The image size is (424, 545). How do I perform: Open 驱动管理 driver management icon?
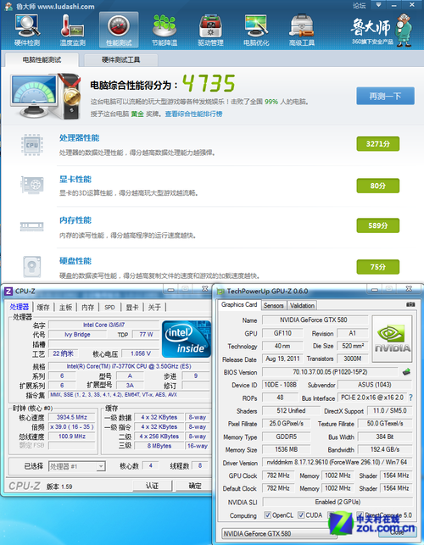click(x=210, y=30)
